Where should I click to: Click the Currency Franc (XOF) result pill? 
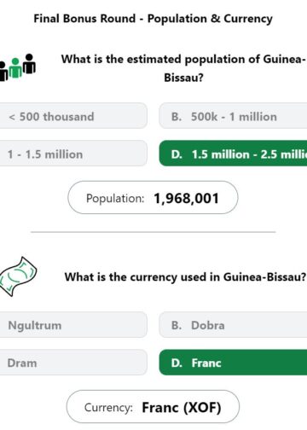click(x=153, y=407)
